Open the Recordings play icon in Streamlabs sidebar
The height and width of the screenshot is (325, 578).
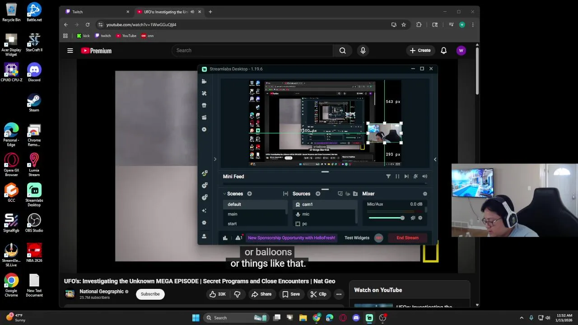(204, 130)
